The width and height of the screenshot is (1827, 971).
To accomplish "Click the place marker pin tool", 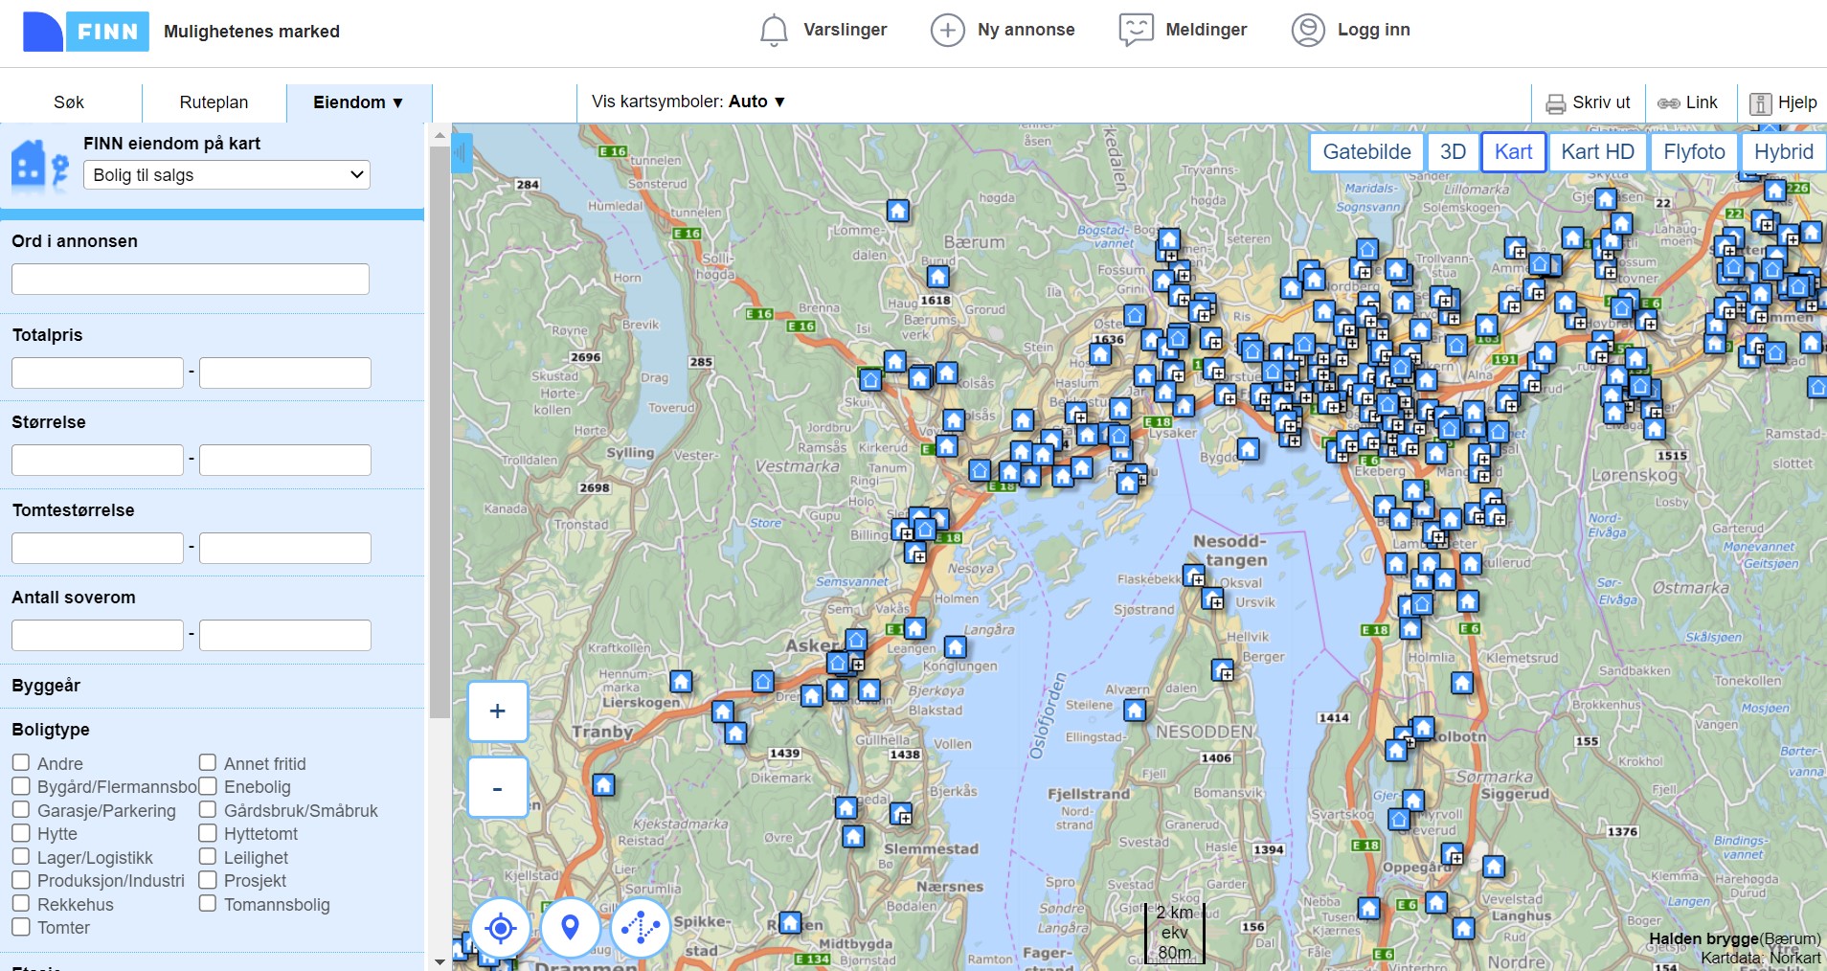I will click(x=570, y=928).
